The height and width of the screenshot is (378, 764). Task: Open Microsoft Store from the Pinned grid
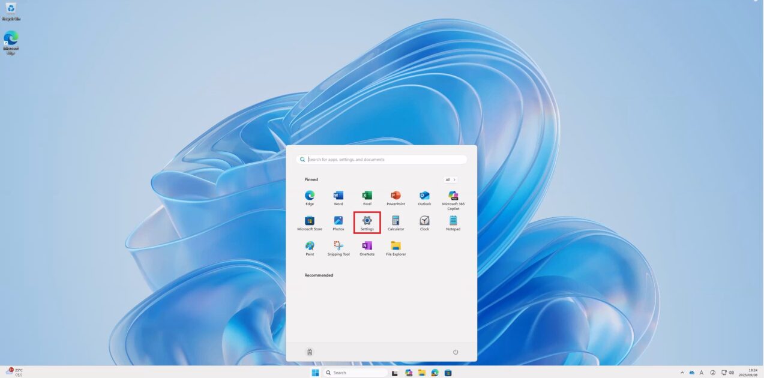click(310, 223)
